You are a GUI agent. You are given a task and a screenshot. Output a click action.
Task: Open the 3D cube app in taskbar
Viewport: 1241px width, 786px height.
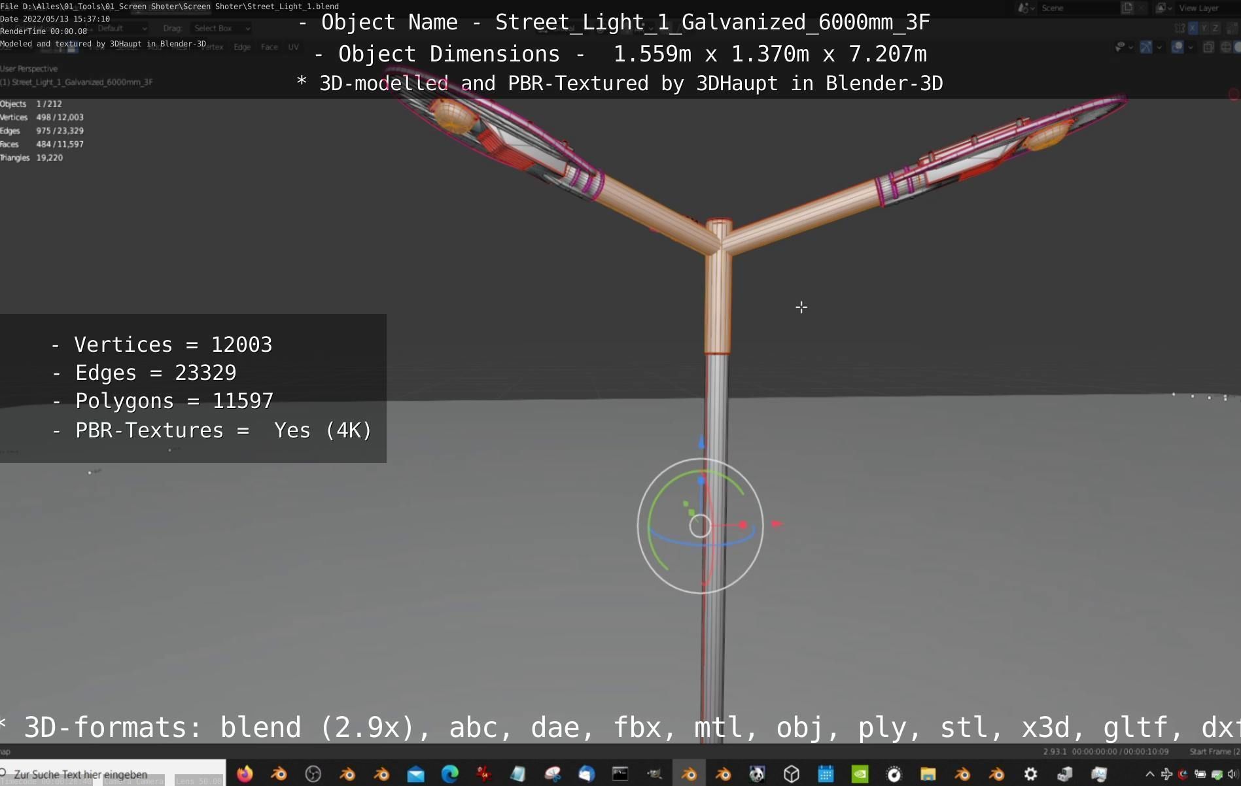coord(792,774)
